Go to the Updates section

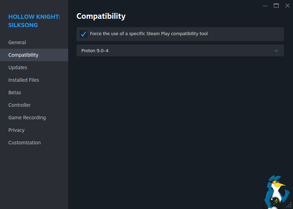point(18,67)
